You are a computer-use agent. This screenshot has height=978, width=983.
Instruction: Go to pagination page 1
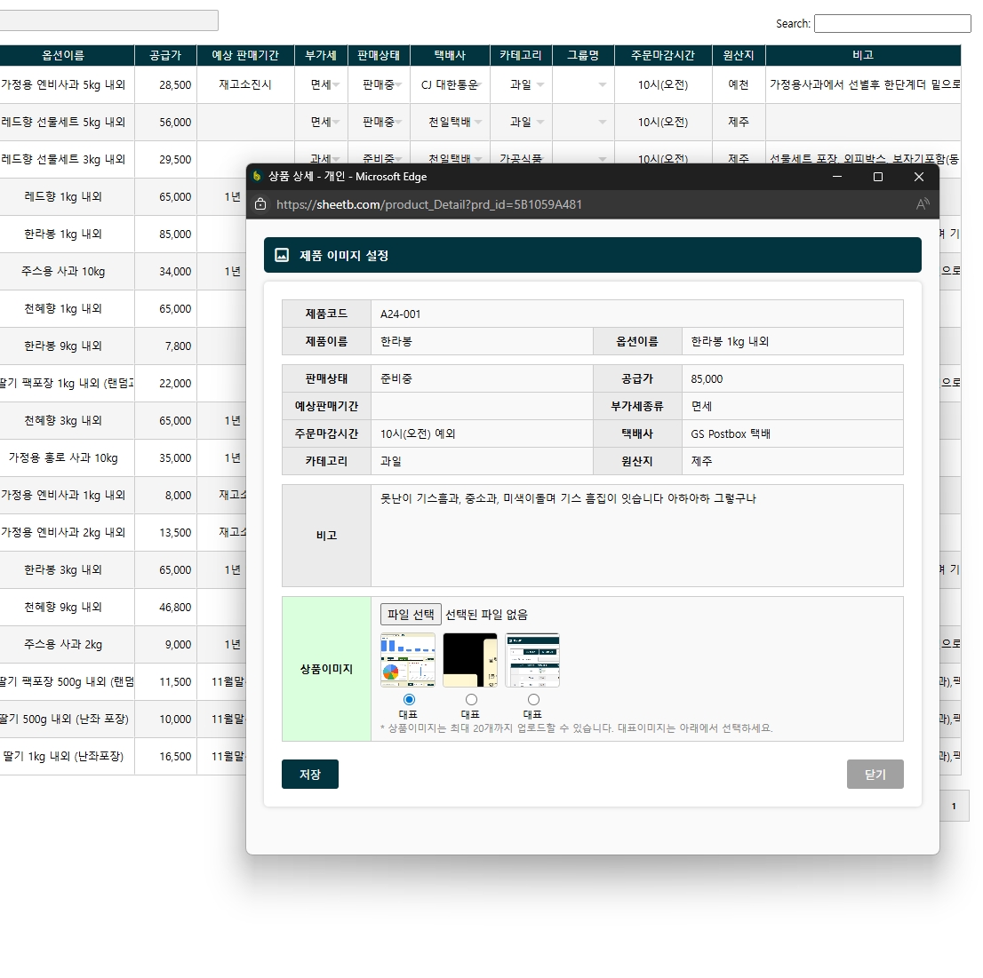pos(955,807)
